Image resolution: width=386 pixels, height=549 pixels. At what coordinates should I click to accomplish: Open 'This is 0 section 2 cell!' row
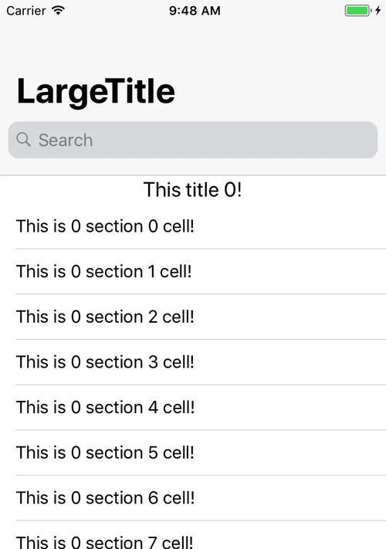(193, 317)
